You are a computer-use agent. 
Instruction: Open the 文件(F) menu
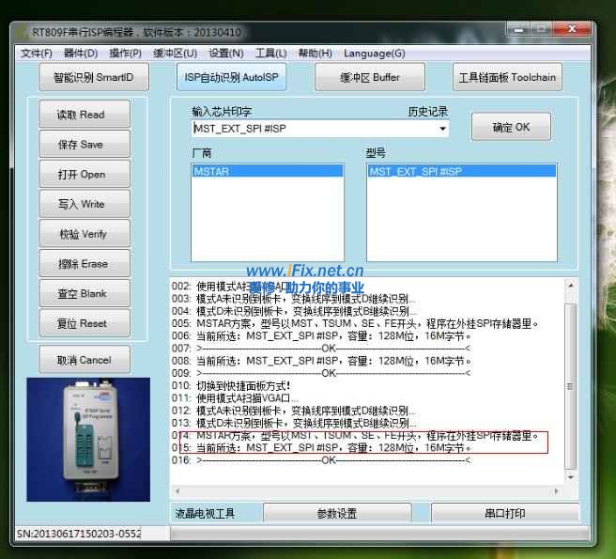click(x=36, y=54)
